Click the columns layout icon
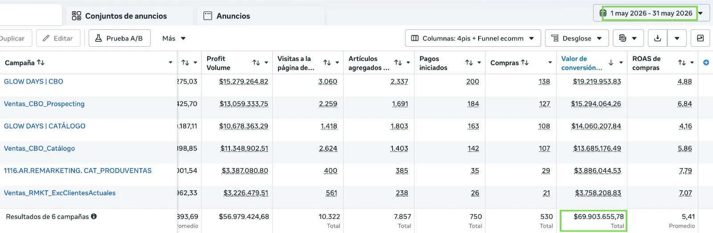The width and height of the screenshot is (713, 233). [415, 38]
